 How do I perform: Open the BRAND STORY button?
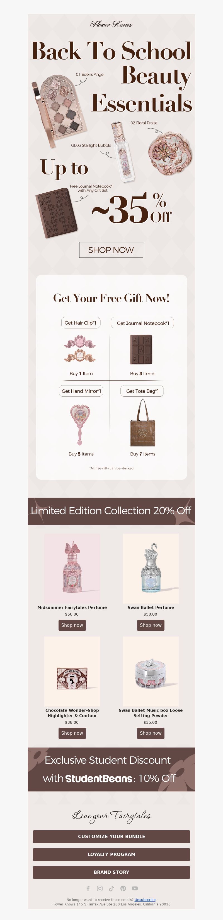[111, 872]
